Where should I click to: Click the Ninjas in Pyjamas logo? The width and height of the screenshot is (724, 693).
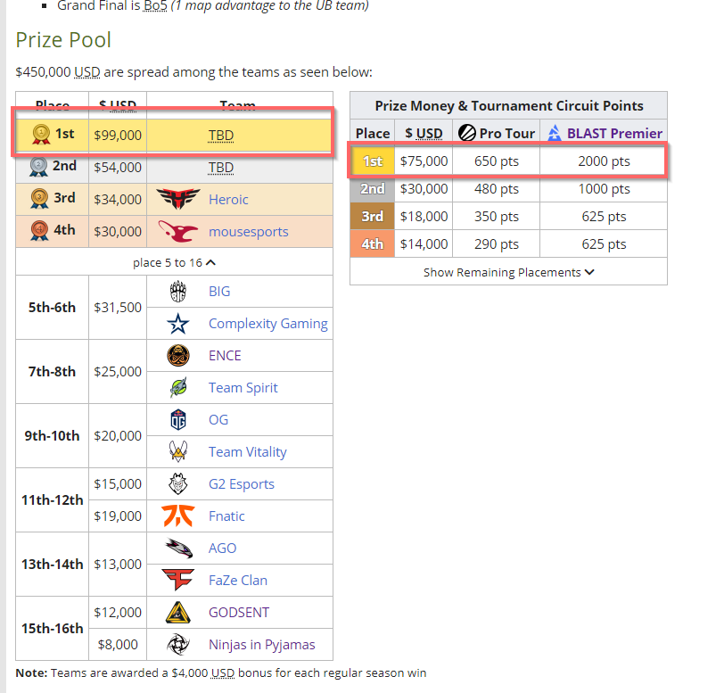(178, 644)
